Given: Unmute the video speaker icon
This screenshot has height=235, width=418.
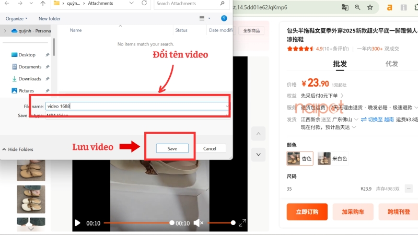Looking at the screenshot, I should [x=199, y=223].
